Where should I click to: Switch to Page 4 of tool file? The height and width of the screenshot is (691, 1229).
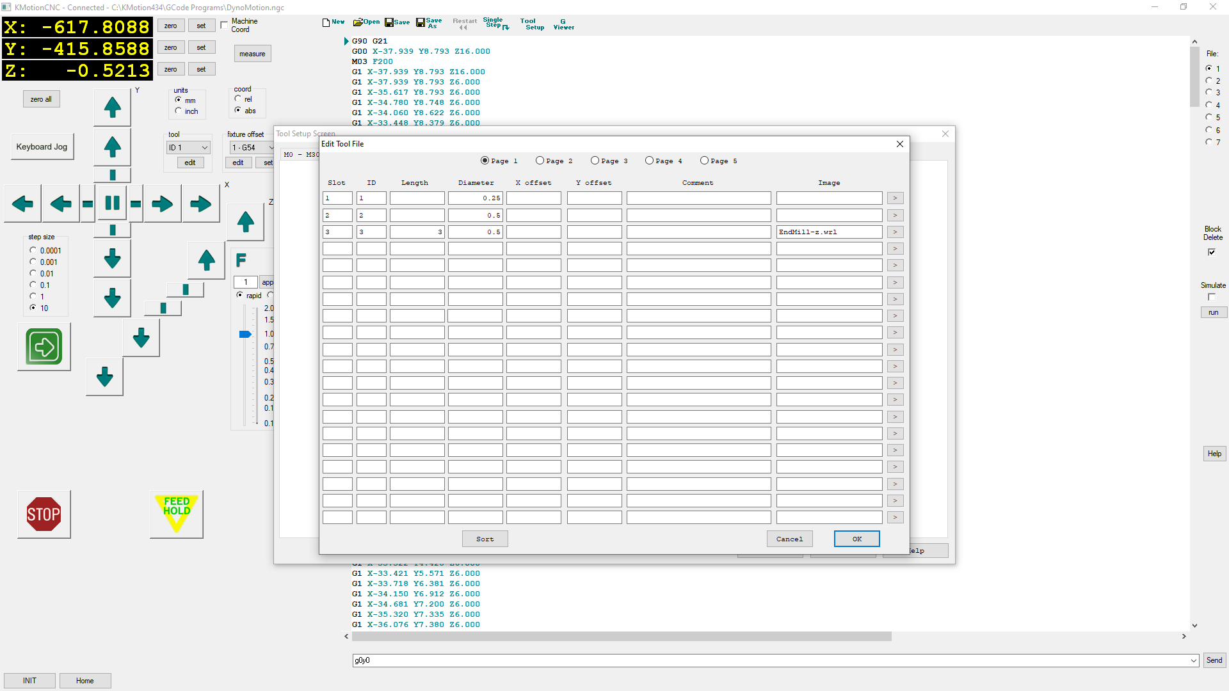point(649,161)
